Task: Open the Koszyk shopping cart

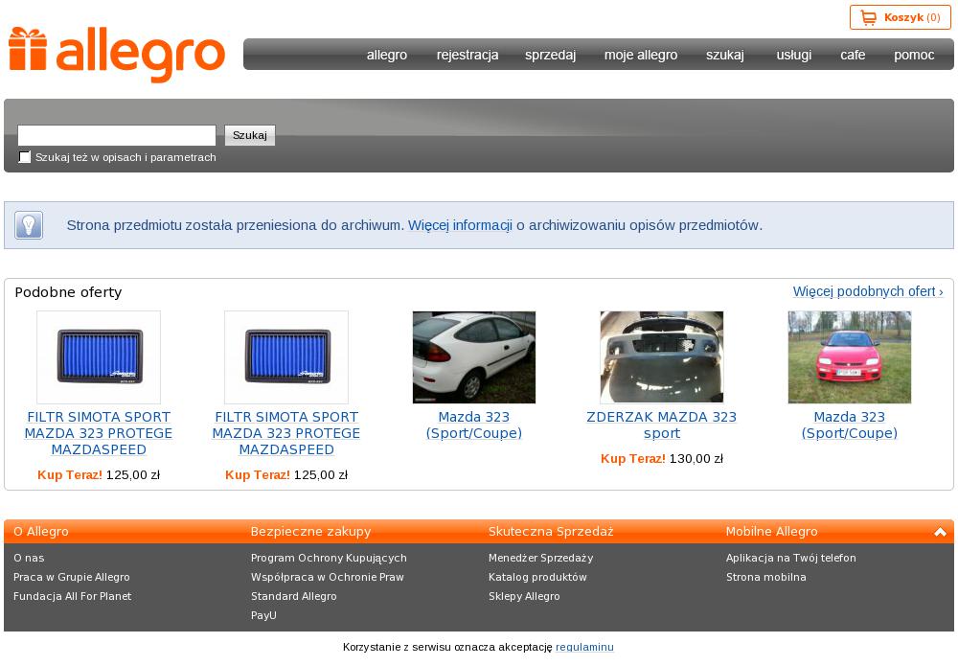Action: click(901, 17)
